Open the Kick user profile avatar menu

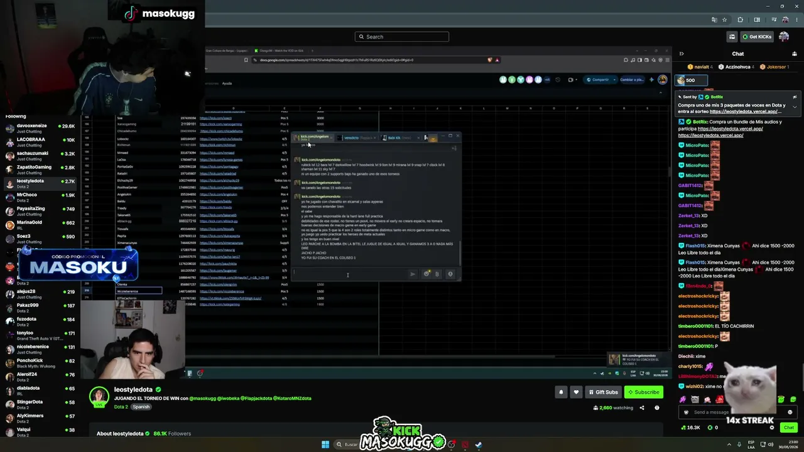point(784,36)
